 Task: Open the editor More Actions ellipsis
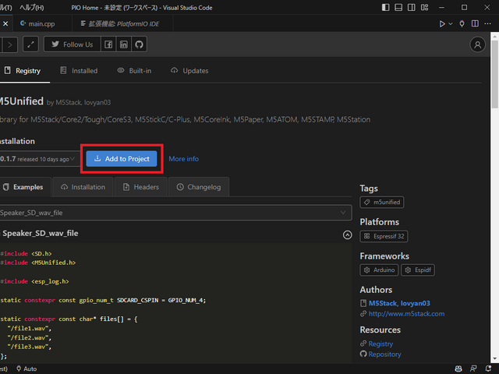point(487,24)
